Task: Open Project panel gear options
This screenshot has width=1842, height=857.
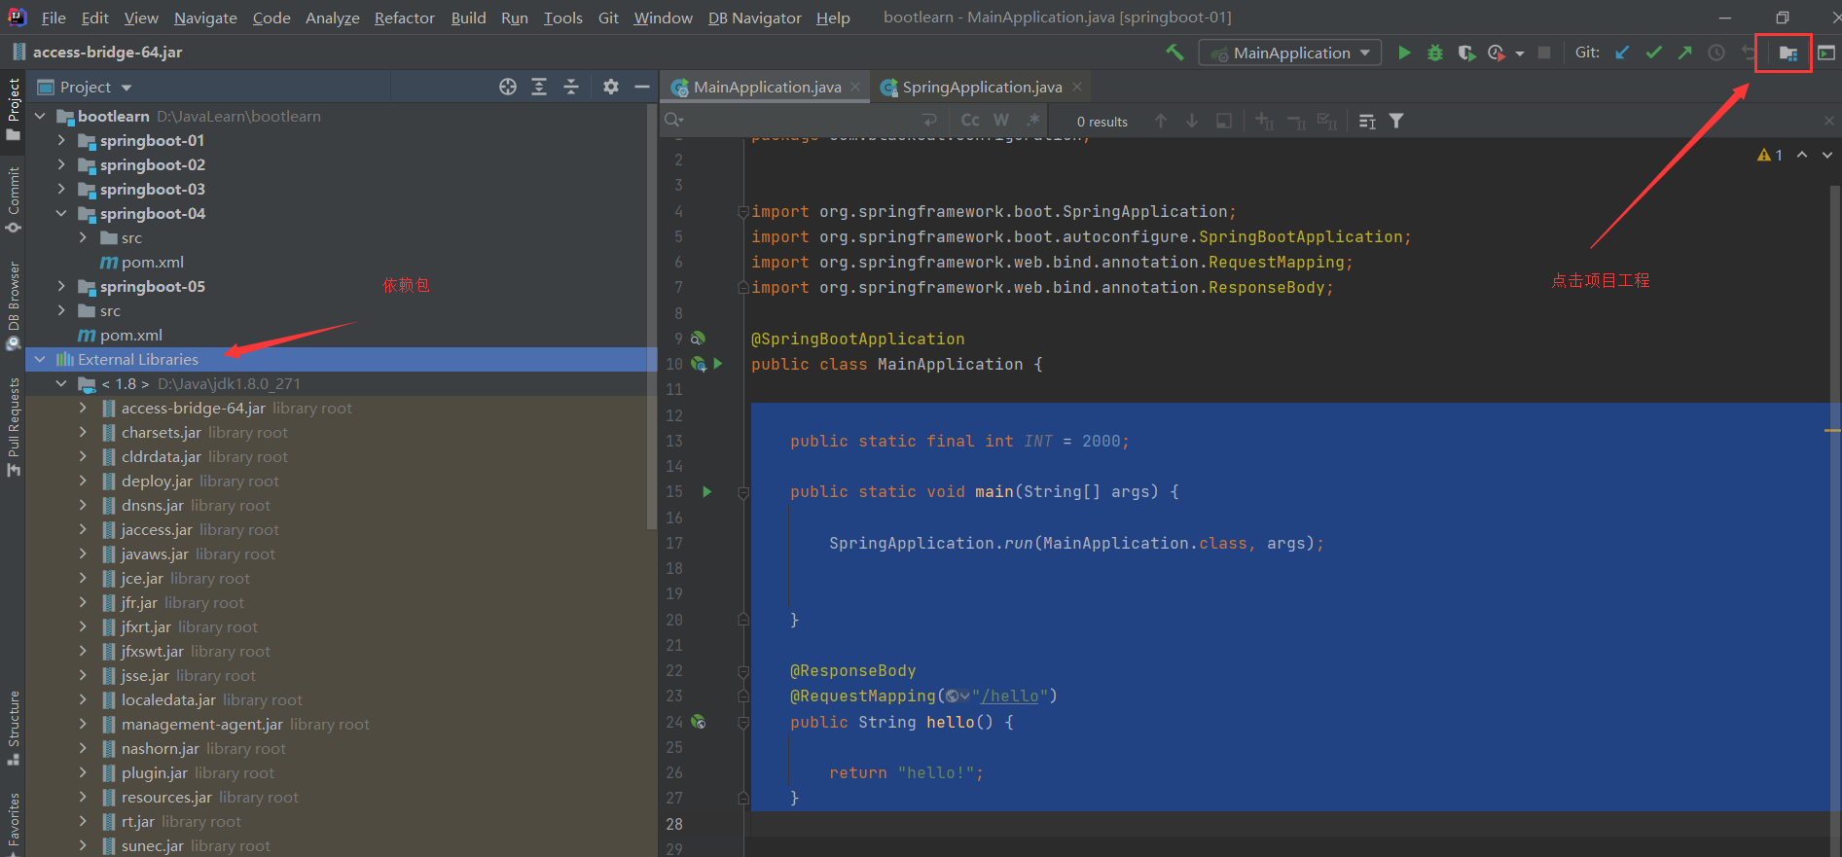Action: coord(610,87)
